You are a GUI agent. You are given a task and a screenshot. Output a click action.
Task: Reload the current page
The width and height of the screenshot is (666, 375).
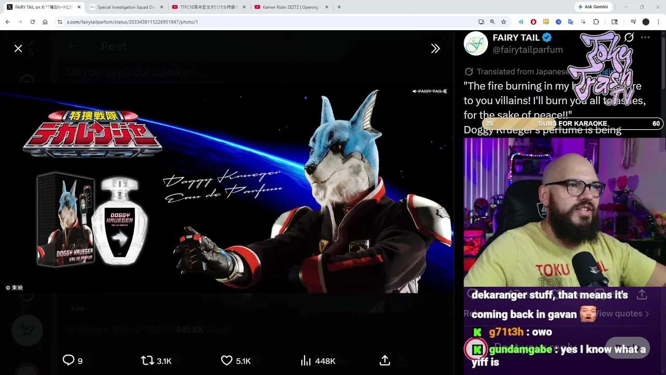32,22
